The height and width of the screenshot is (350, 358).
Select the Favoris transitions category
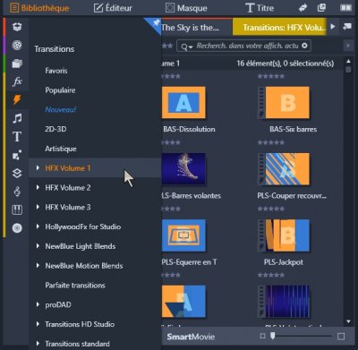[x=56, y=71]
